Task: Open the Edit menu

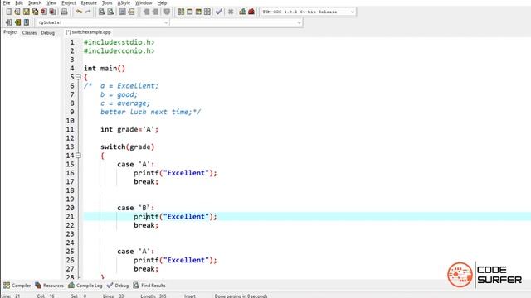Action: [19, 3]
